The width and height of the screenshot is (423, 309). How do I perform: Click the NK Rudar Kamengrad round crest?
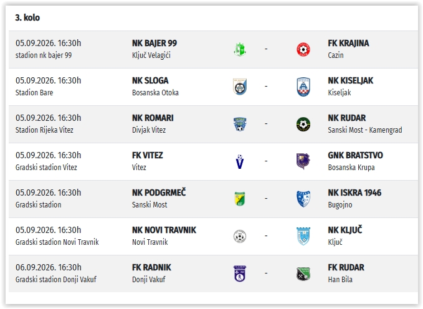click(303, 124)
